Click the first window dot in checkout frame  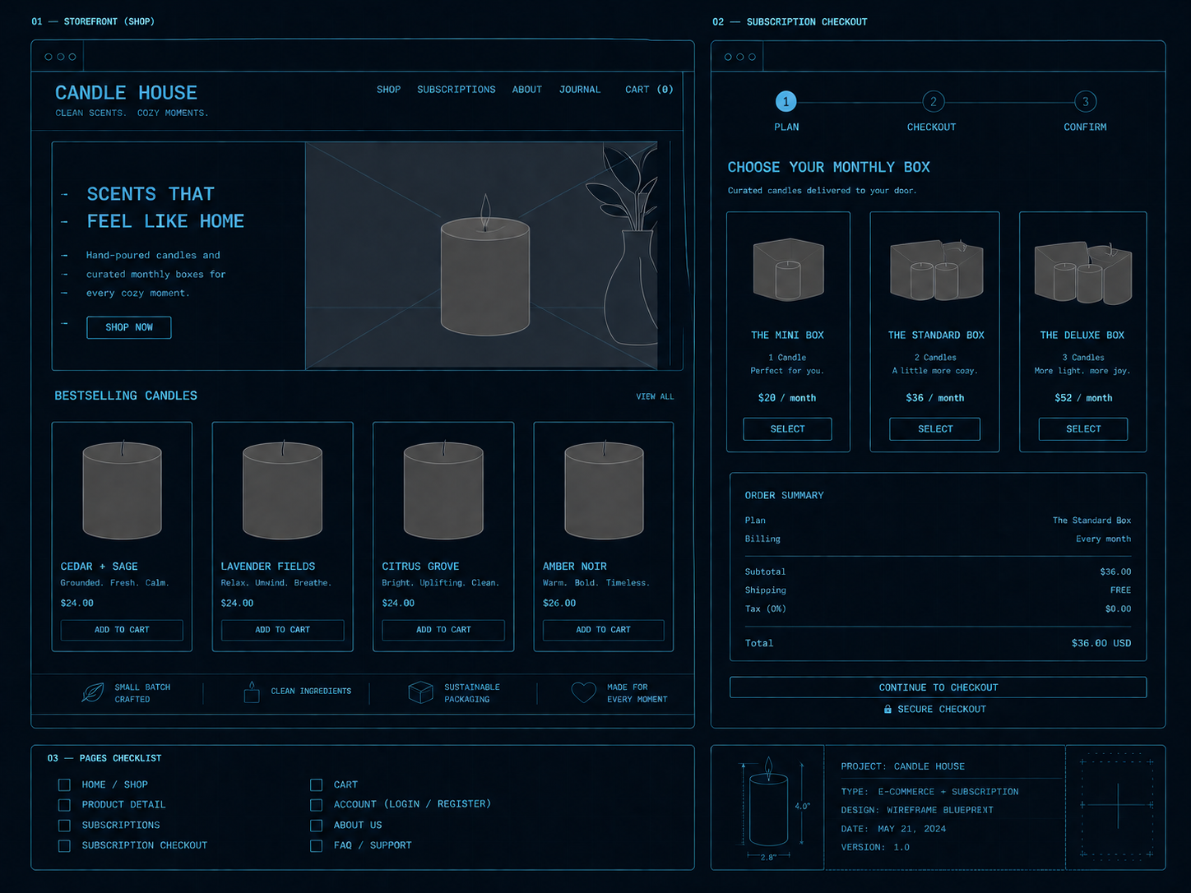[728, 57]
